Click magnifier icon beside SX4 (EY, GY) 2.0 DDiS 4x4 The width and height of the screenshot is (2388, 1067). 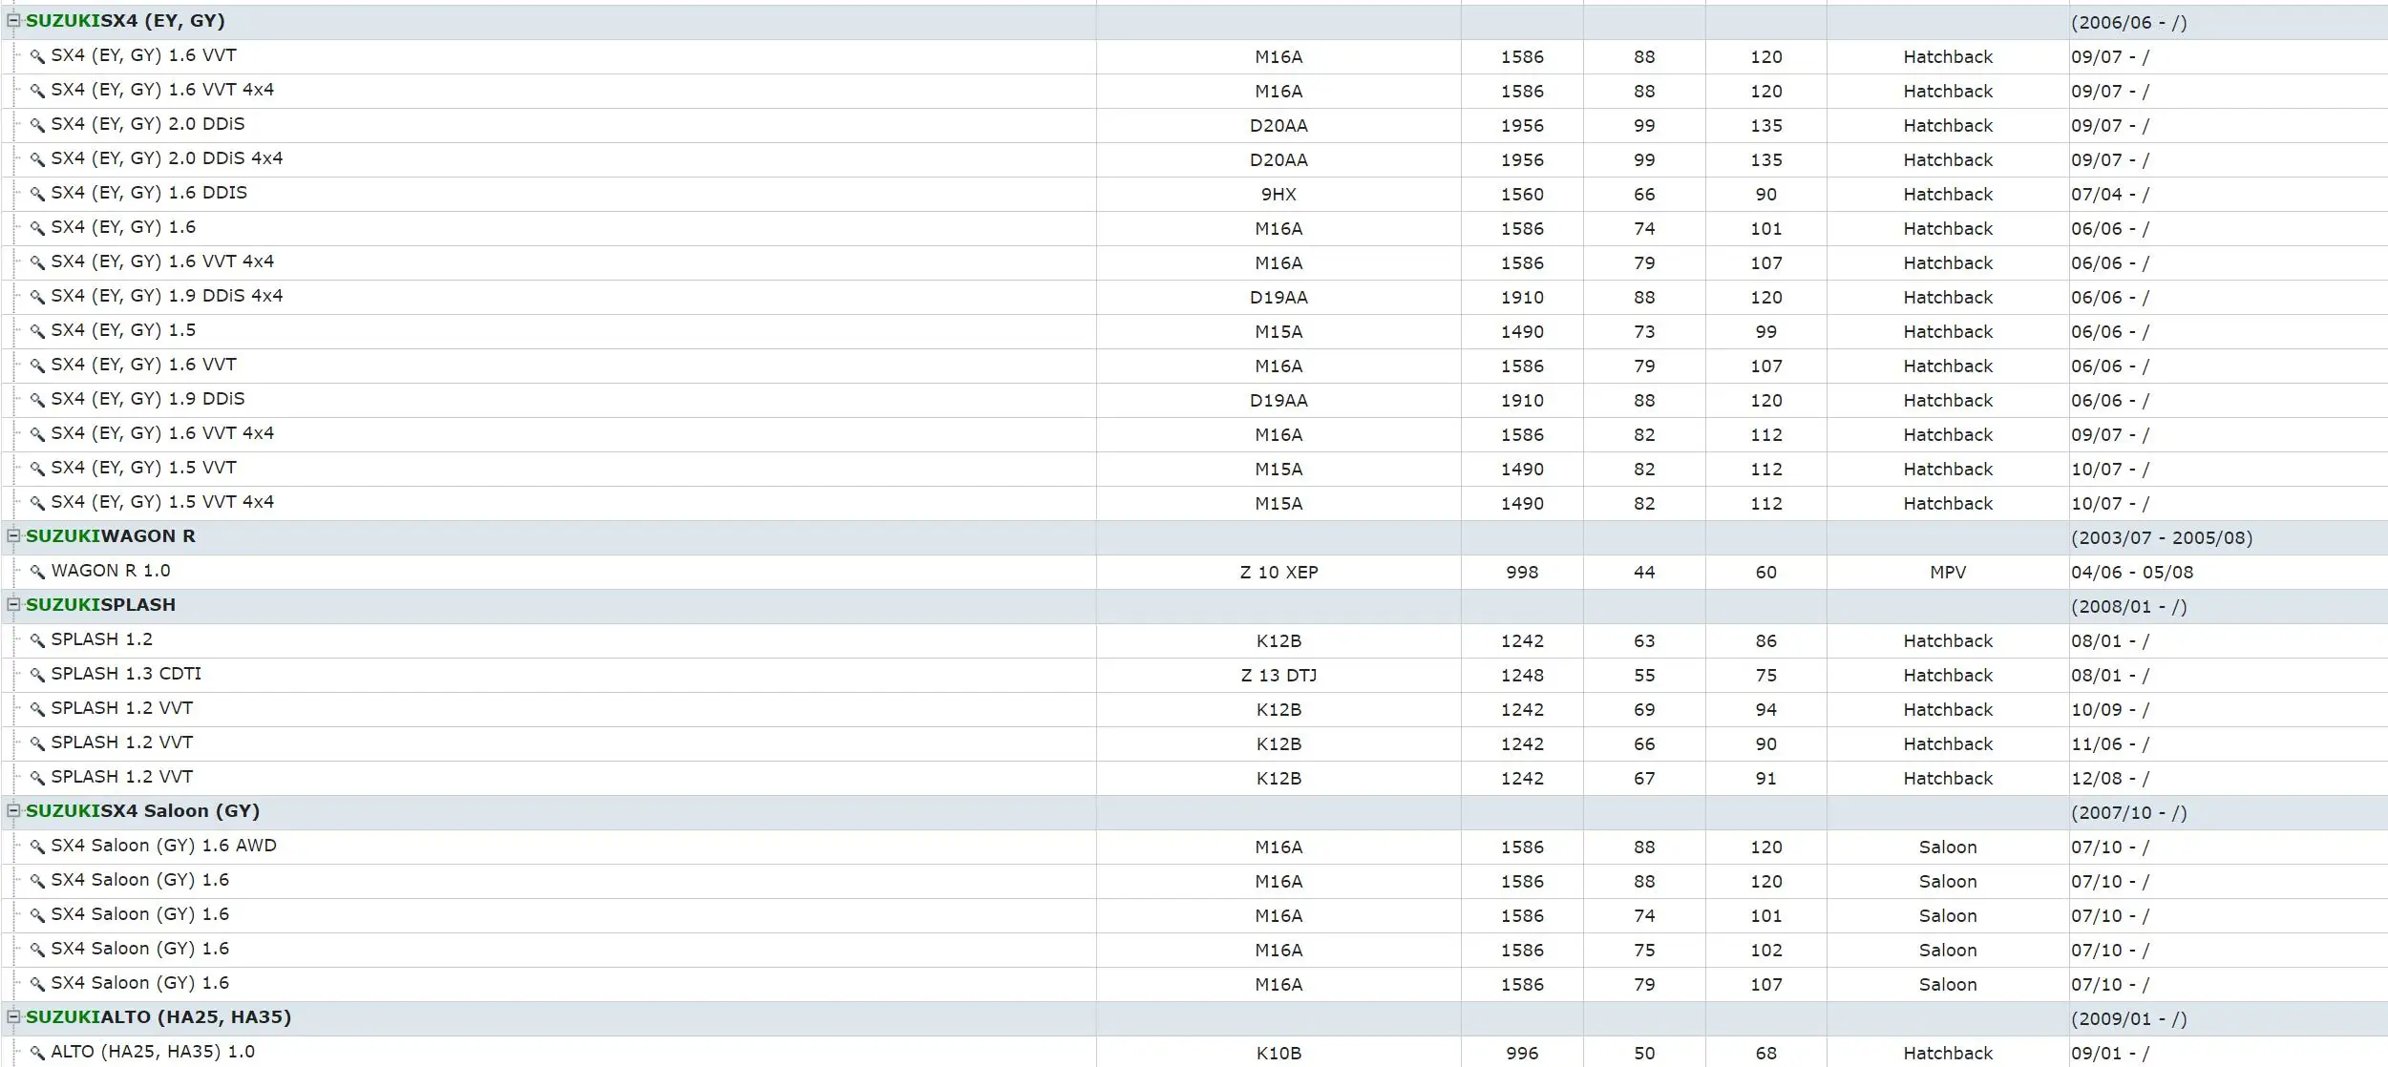point(37,159)
